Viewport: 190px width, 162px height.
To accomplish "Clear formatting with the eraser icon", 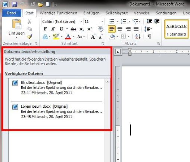I will (x=100, y=29).
